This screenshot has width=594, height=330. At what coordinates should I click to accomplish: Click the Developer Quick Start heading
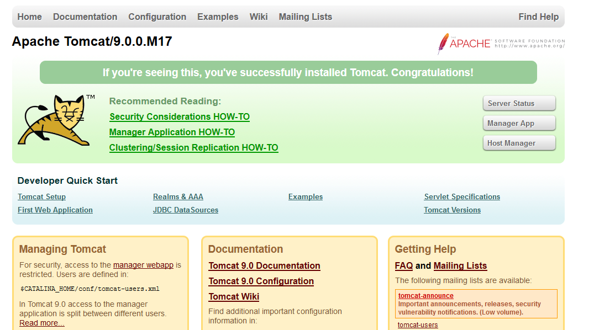point(67,180)
